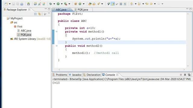Toggle Mark Occurrences in the toolbar
The height and width of the screenshot is (108, 193).
coord(113,4)
